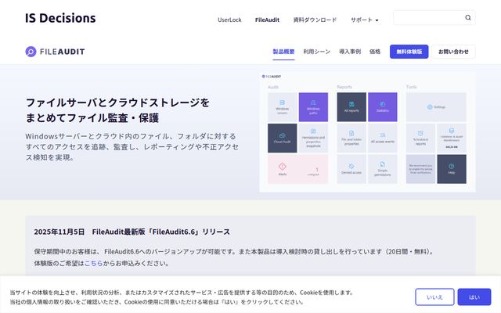Decline cookies with いいえ button

point(434,297)
